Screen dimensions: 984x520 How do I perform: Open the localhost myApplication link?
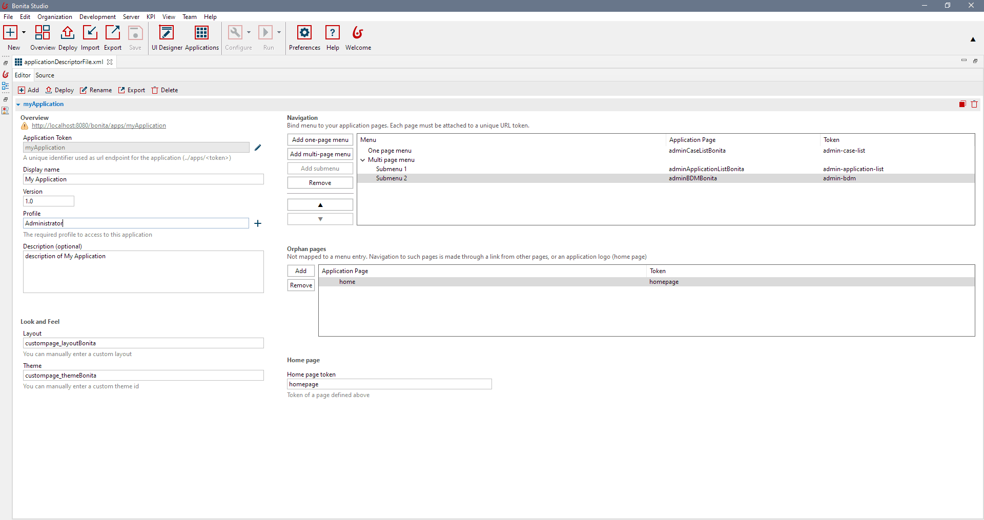click(x=99, y=126)
